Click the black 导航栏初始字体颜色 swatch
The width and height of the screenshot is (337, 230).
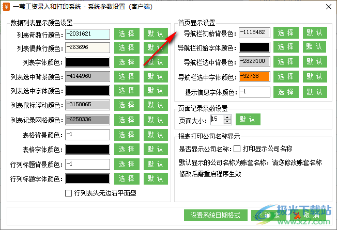pyautogui.click(x=254, y=47)
